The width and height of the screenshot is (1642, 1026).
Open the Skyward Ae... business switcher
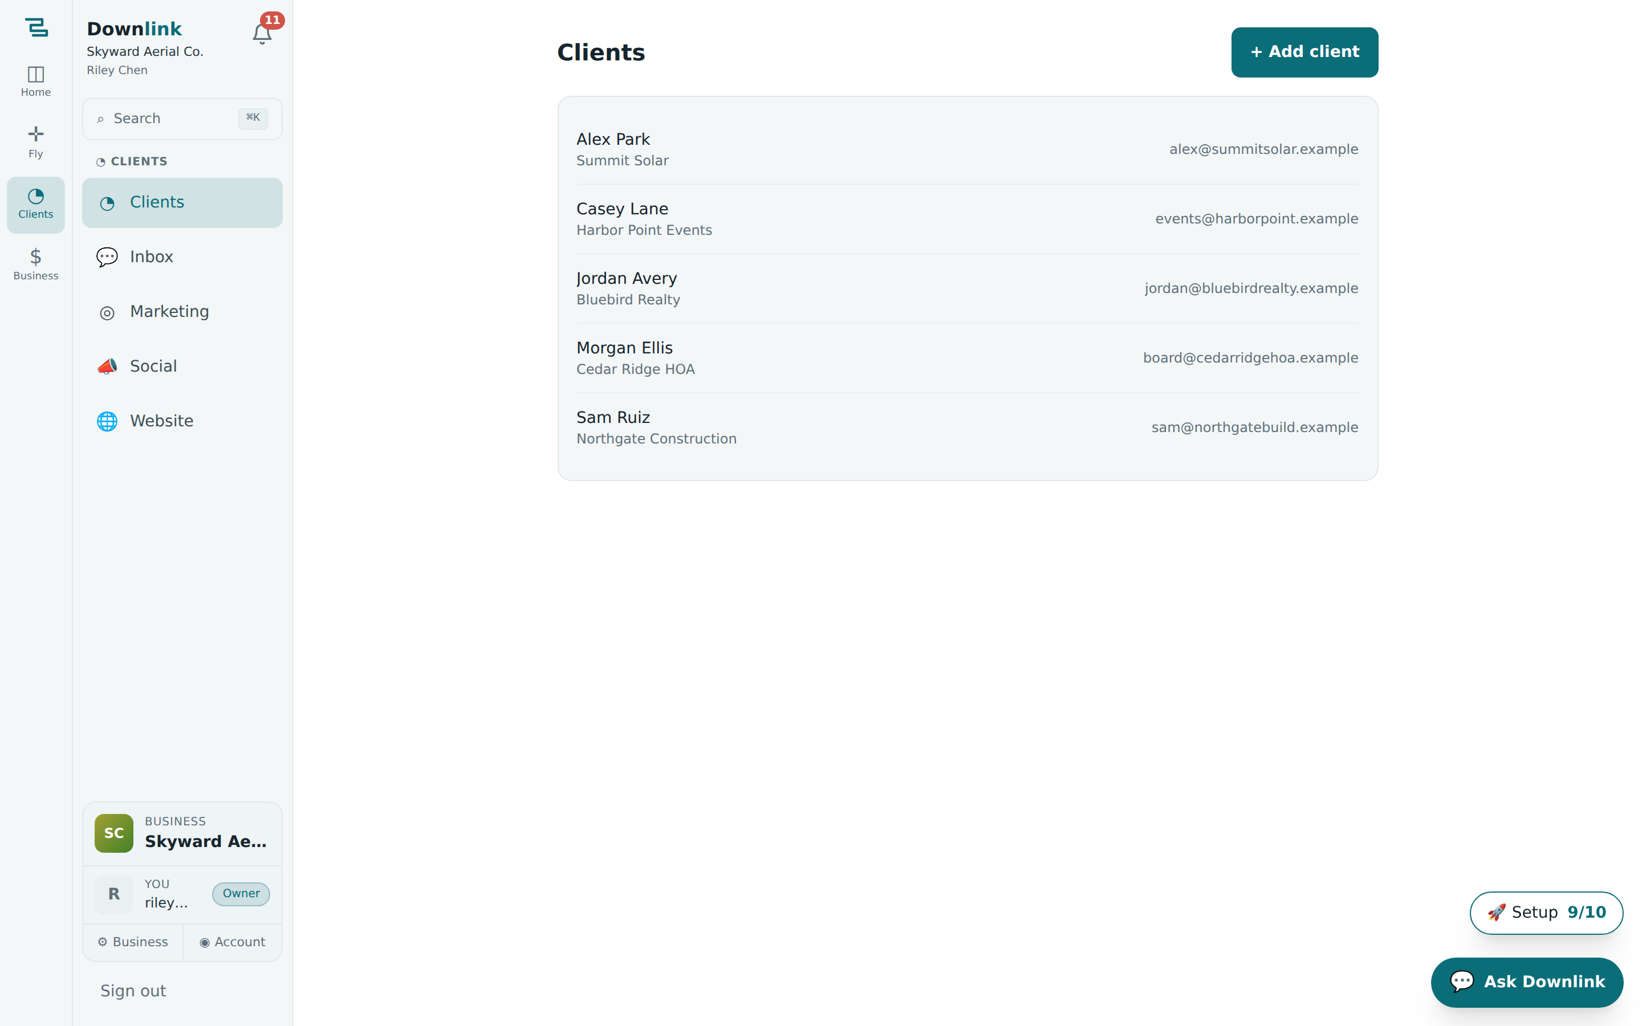click(182, 833)
